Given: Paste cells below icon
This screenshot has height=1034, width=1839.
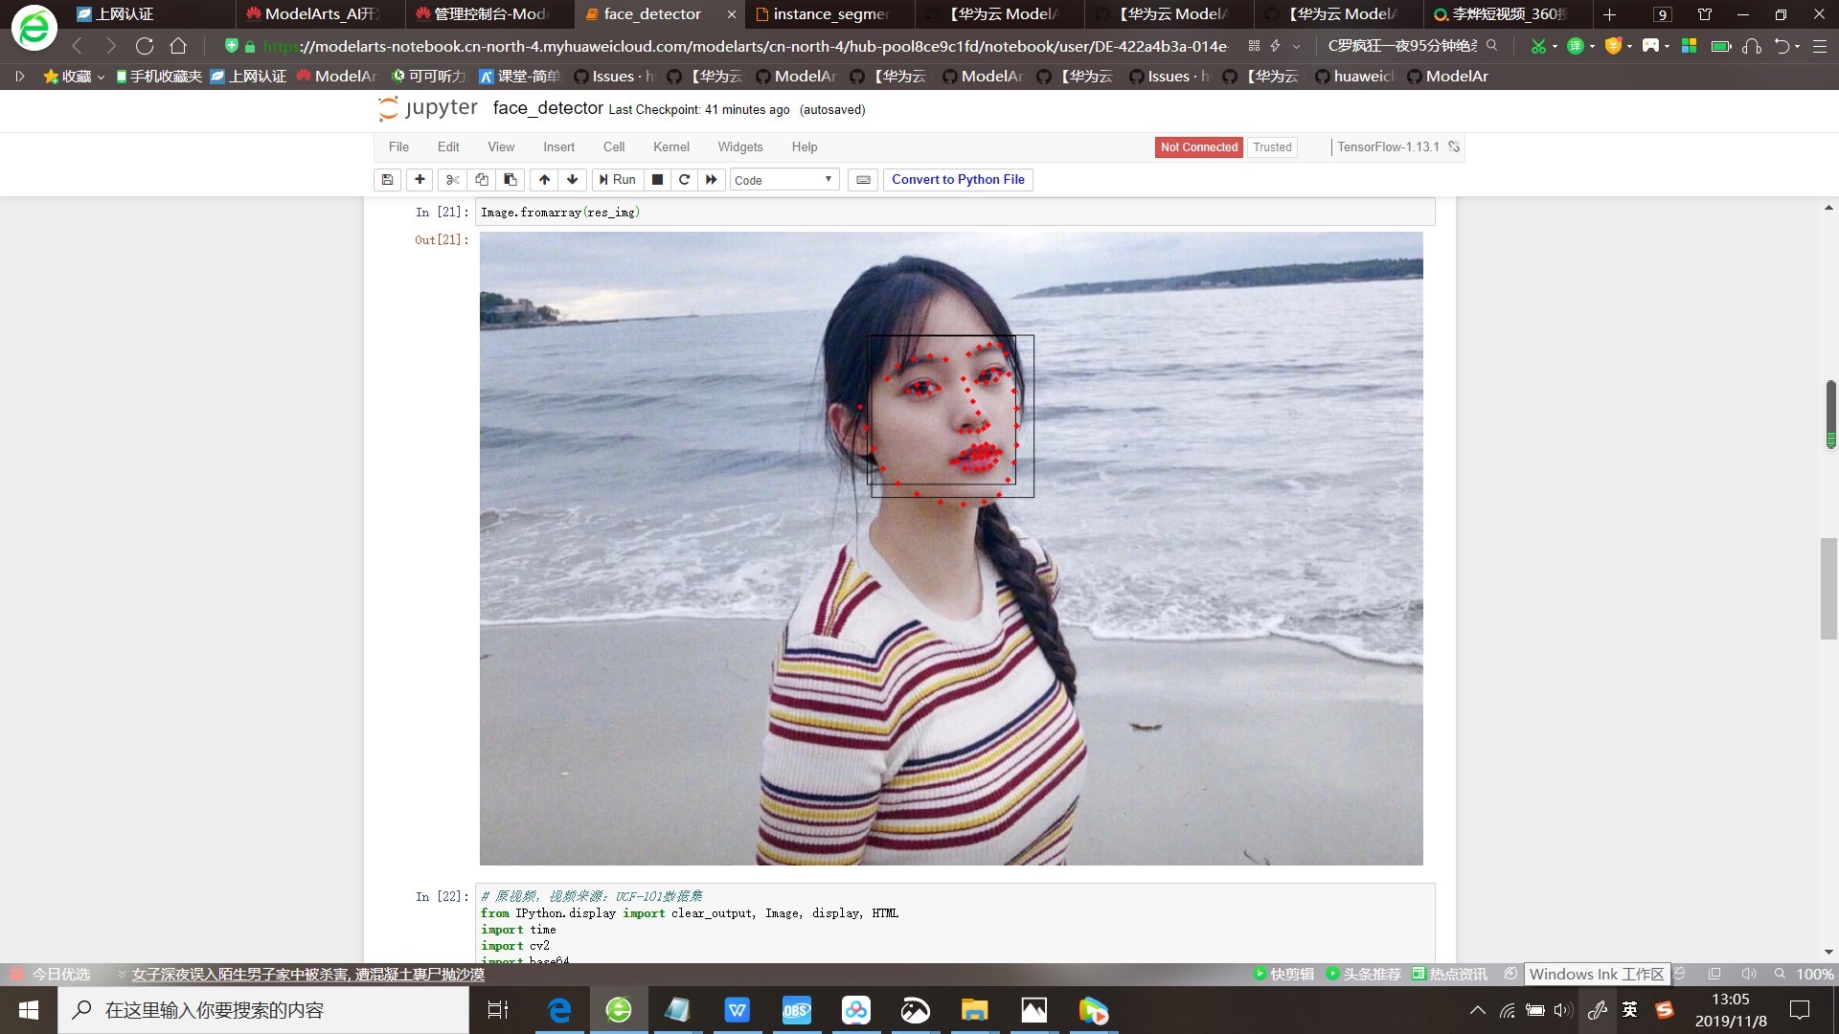Looking at the screenshot, I should click(511, 179).
